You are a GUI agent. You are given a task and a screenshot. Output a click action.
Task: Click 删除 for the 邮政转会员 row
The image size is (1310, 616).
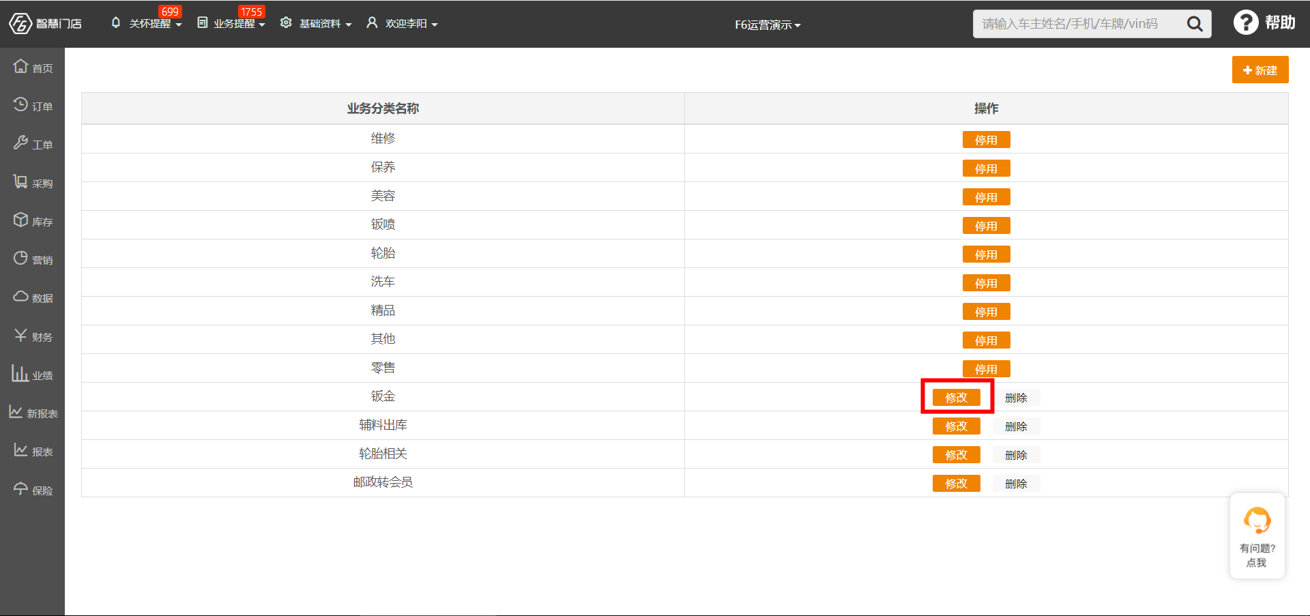[1016, 484]
